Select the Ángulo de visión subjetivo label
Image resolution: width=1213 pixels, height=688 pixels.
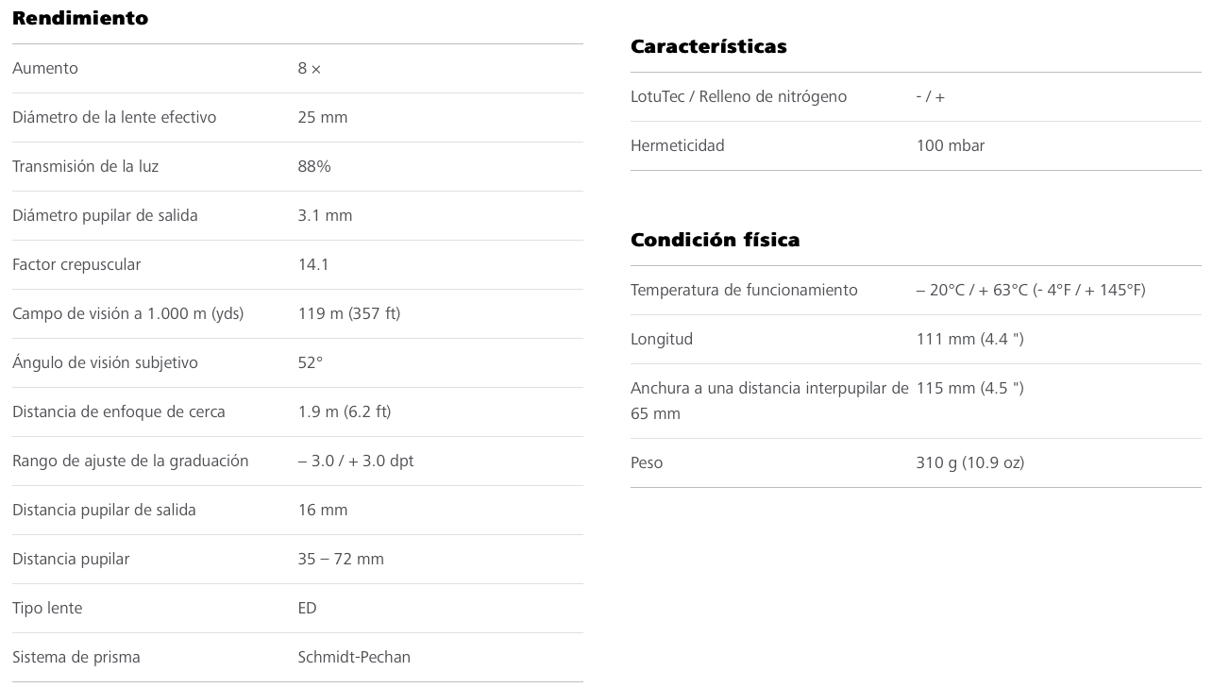105,362
